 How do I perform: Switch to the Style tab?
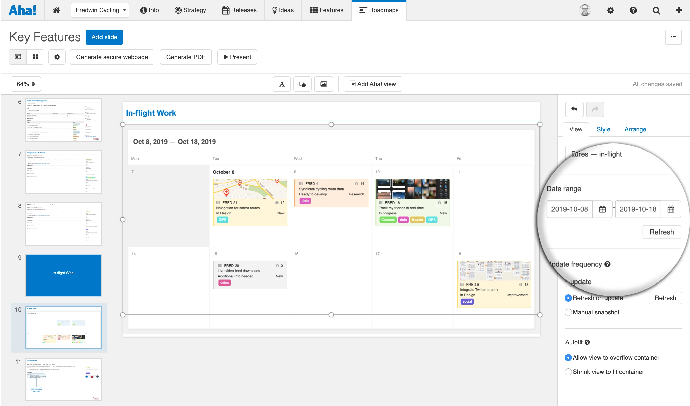point(603,129)
